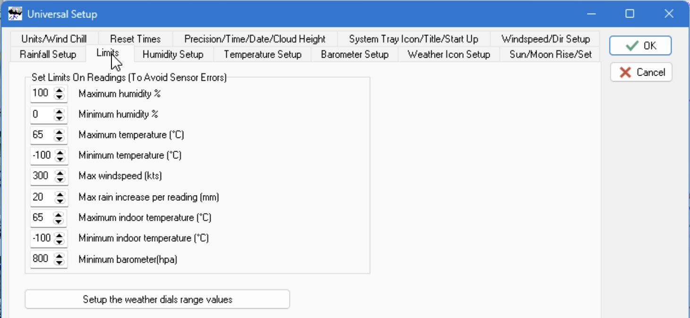690x318 pixels.
Task: Switch to the Sun/Moon Rise/Set tab
Action: (550, 54)
